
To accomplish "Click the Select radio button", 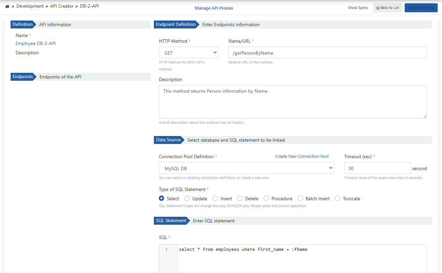I will click(161, 199).
